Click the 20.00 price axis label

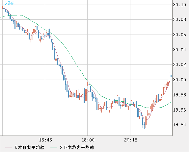[x=179, y=80]
